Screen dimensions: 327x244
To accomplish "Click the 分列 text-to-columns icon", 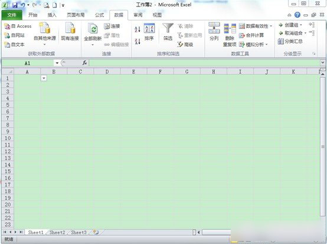I will tap(214, 31).
